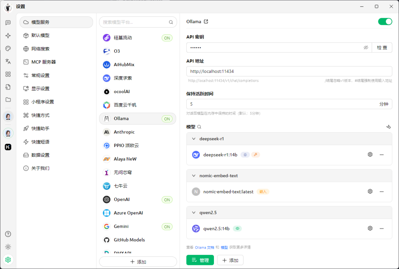Screen dimensions: 399x269
Task: Click the tool tag on deepseek-r1:14b
Action: [x=256, y=155]
